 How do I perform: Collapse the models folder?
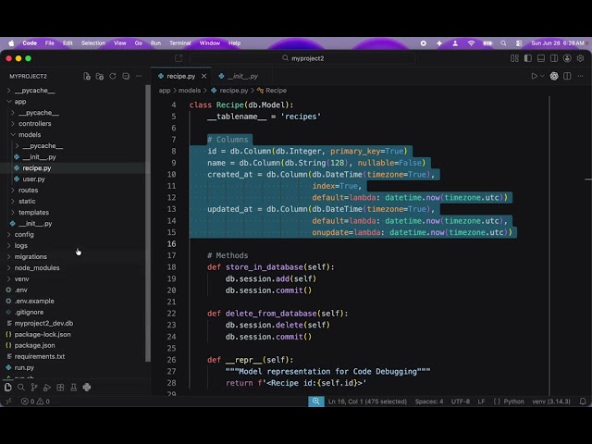coord(30,135)
